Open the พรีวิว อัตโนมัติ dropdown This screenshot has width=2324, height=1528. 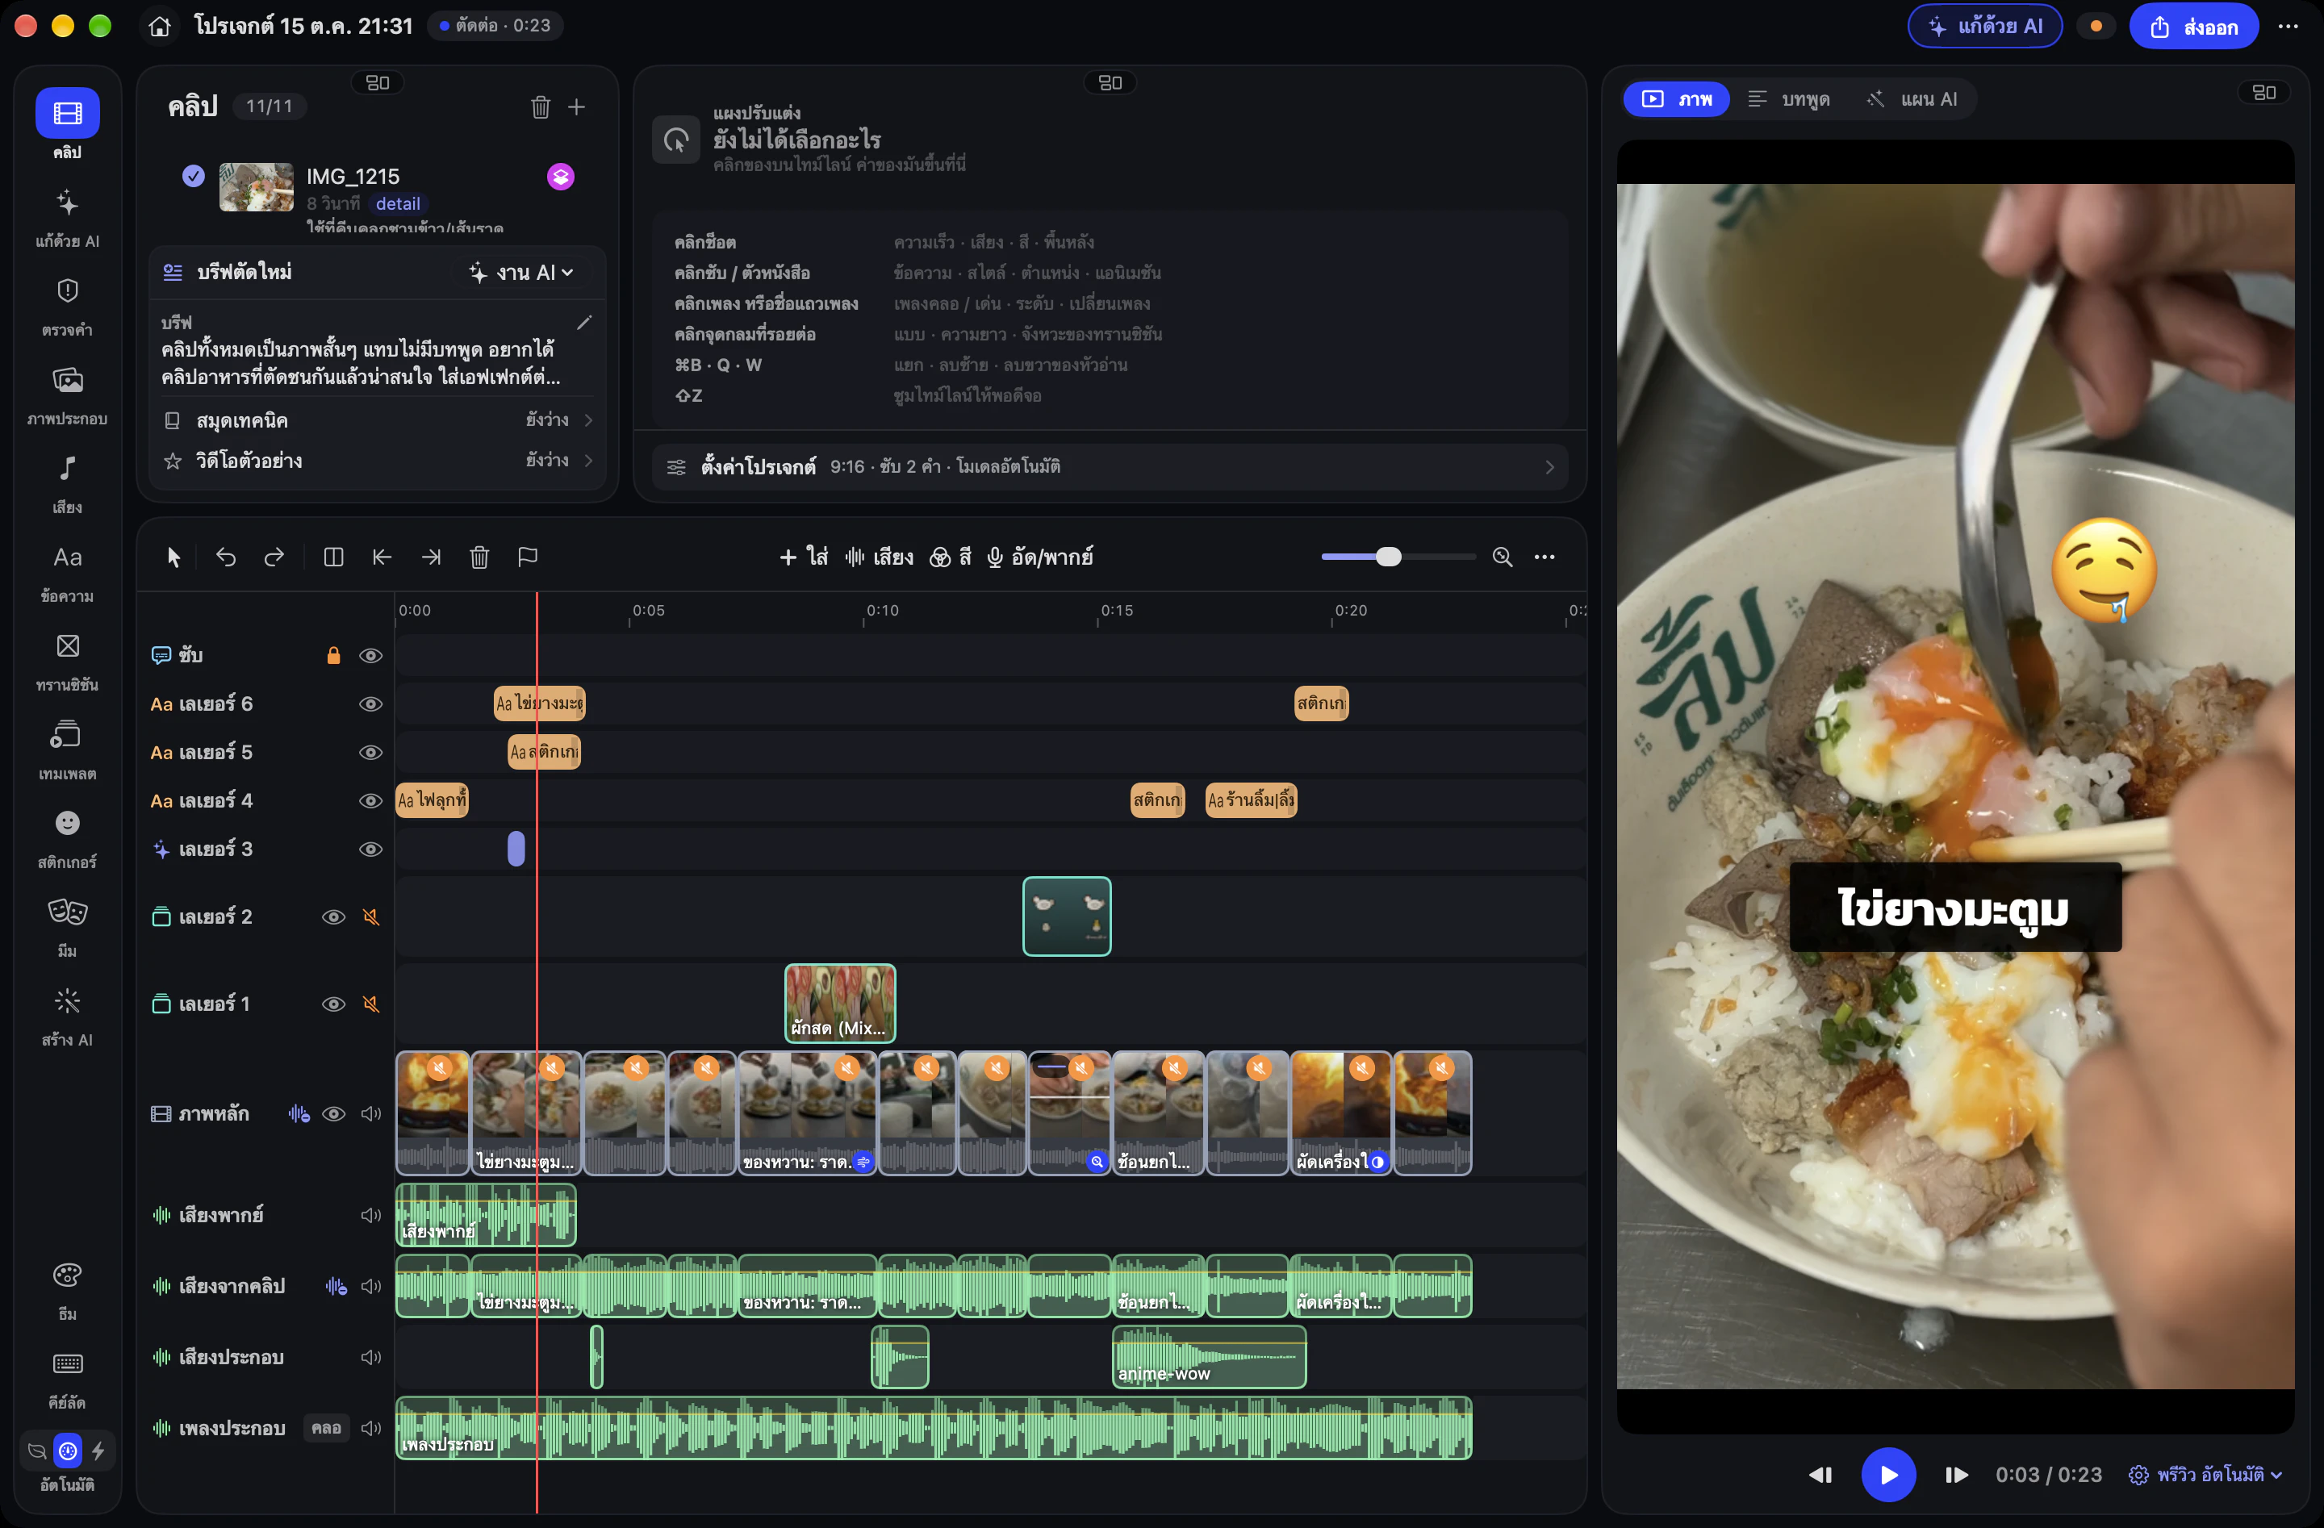2205,1474
